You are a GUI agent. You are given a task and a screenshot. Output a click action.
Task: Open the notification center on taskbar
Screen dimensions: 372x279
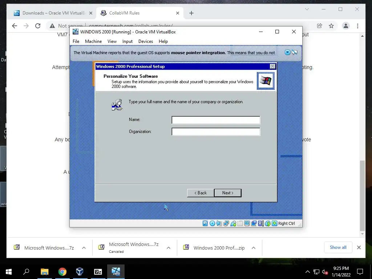click(360, 272)
